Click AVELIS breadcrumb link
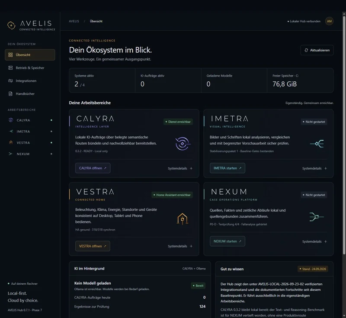 74,21
